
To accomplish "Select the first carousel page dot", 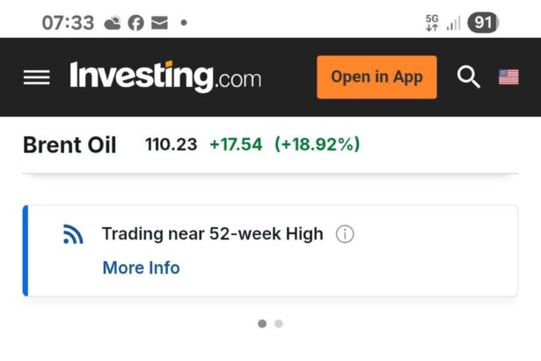I will tap(262, 324).
